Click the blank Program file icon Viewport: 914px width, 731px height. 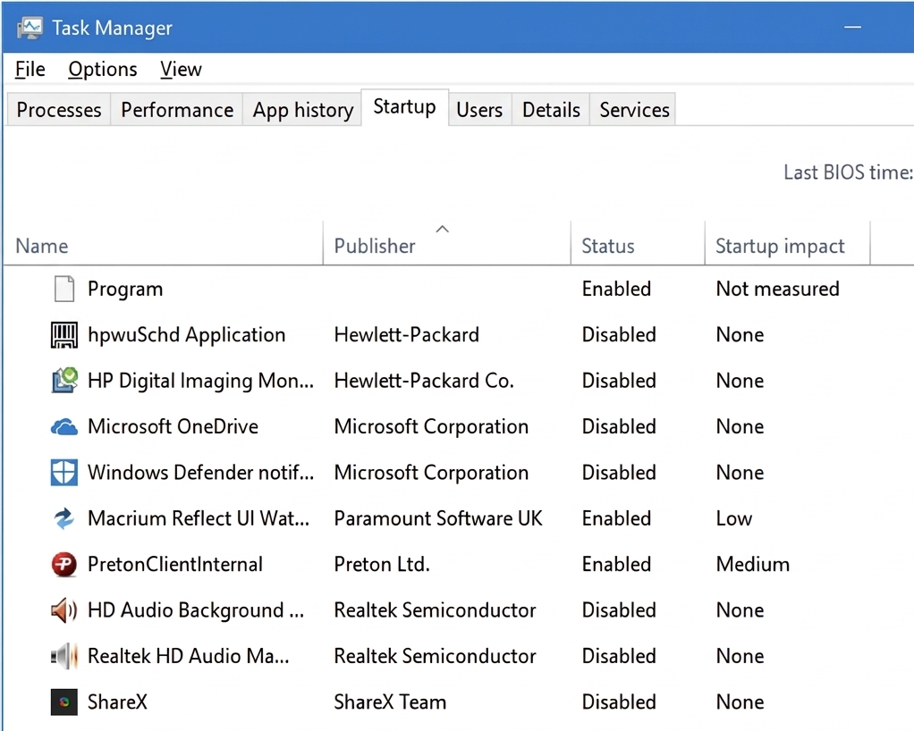[x=64, y=289]
